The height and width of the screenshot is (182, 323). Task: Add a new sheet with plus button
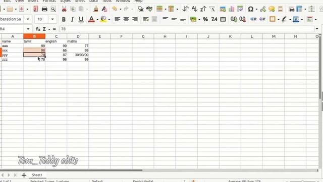tap(24, 175)
